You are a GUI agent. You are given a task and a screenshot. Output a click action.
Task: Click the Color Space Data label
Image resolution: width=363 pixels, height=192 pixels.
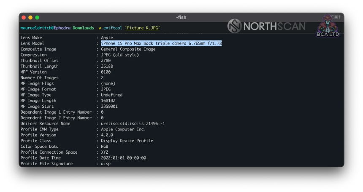(39, 147)
